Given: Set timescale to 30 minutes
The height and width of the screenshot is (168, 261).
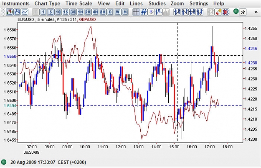Looking at the screenshot, I should (x=73, y=12).
